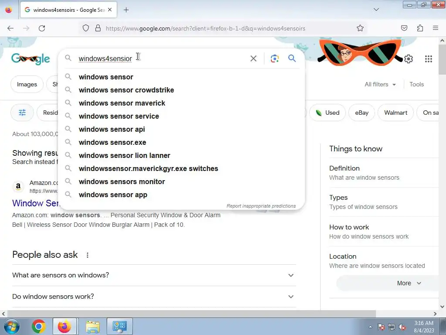446x335 pixels.
Task: Click the Firefox address bar URL
Action: (x=206, y=28)
